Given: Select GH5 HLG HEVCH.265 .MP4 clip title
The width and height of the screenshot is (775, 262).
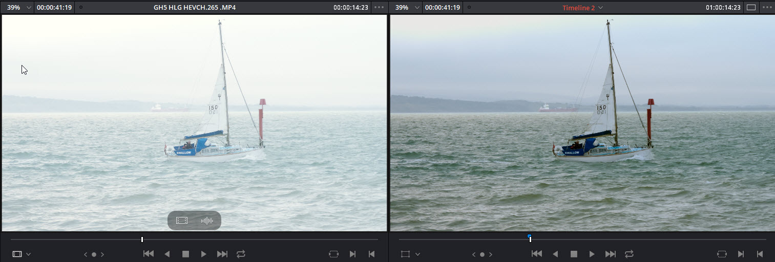Looking at the screenshot, I should (195, 8).
